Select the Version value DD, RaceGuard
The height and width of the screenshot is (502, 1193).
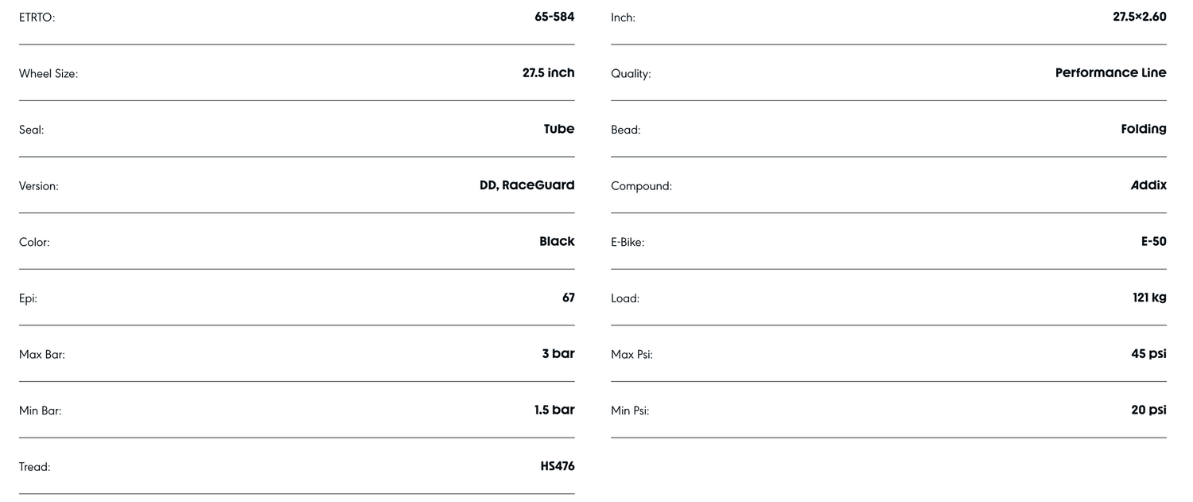click(x=527, y=185)
